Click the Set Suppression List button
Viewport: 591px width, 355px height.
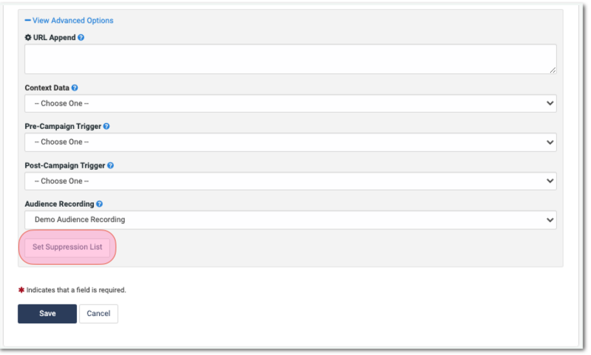(67, 247)
